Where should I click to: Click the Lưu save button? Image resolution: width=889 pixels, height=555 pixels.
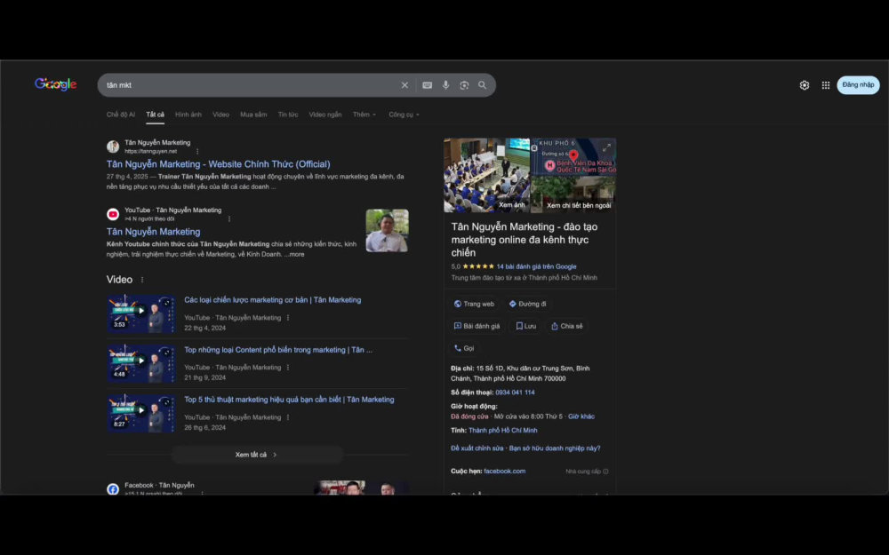tap(525, 326)
